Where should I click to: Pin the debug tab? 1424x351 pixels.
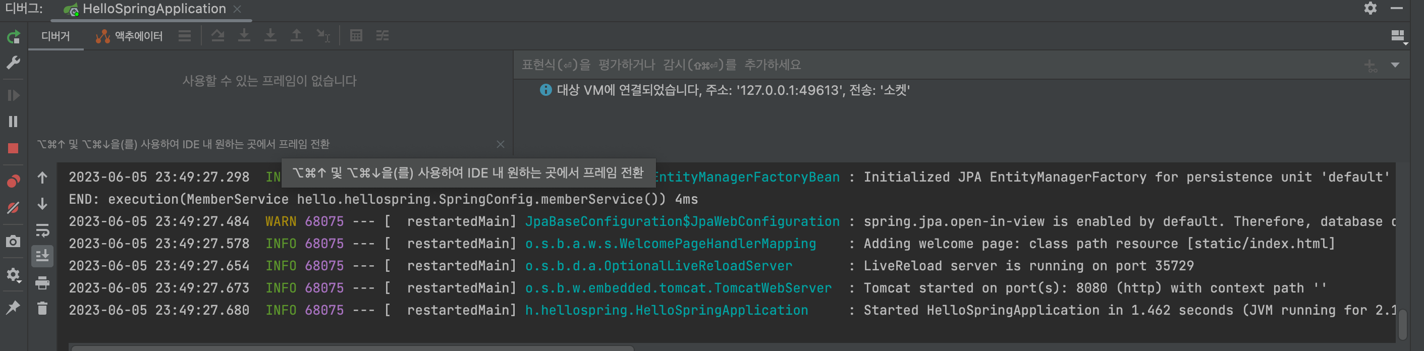13,307
